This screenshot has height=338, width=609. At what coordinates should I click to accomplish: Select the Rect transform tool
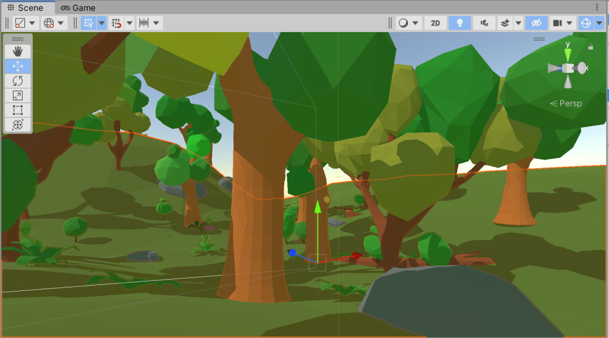(x=18, y=109)
